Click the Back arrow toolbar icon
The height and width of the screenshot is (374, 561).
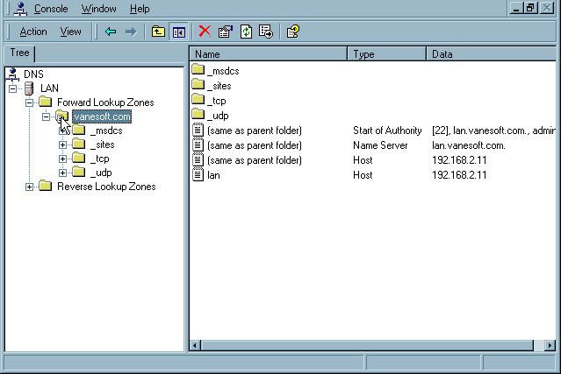pos(111,32)
